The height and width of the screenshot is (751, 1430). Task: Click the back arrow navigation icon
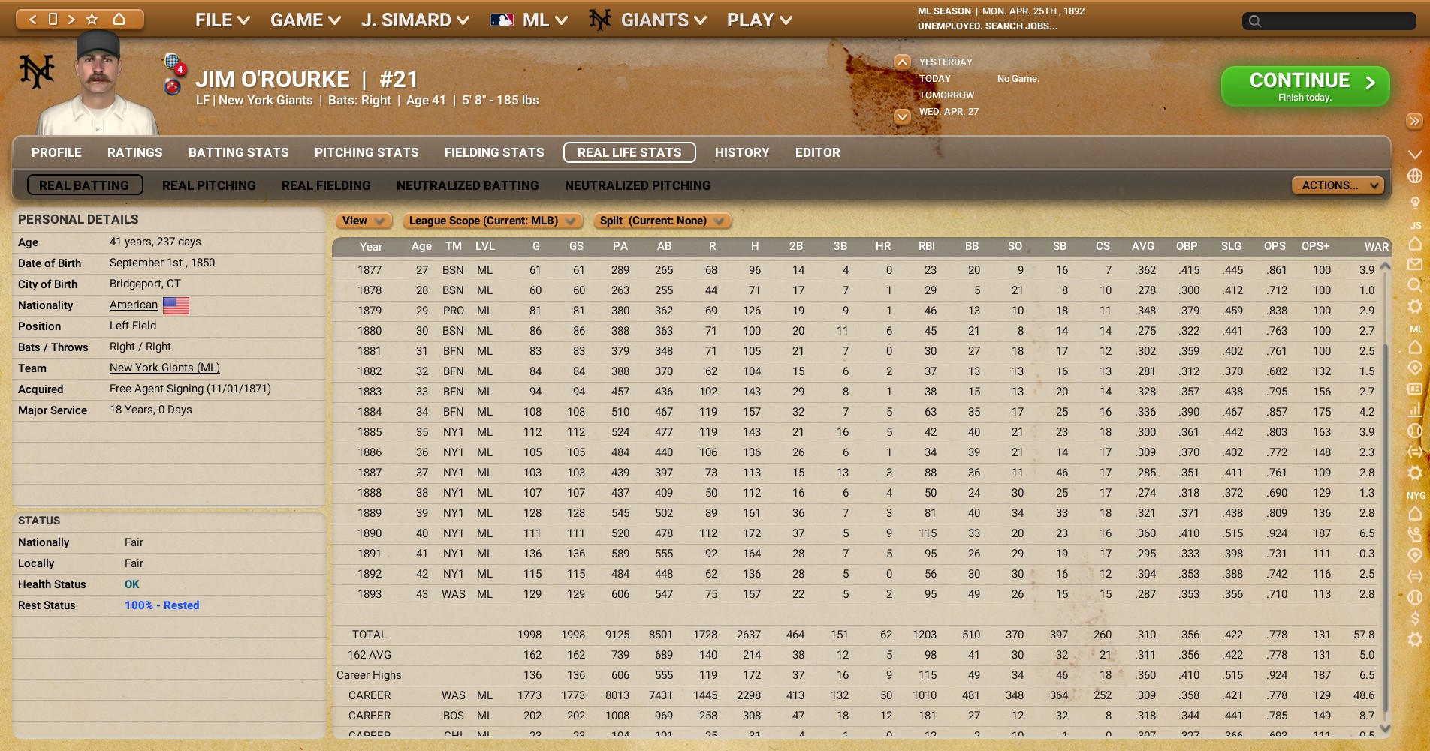pos(32,20)
